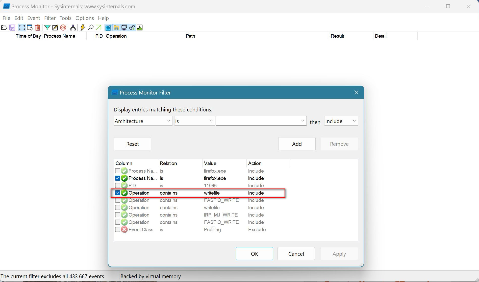Open filter dialog via funnel icon
The height and width of the screenshot is (282, 479).
click(x=47, y=28)
